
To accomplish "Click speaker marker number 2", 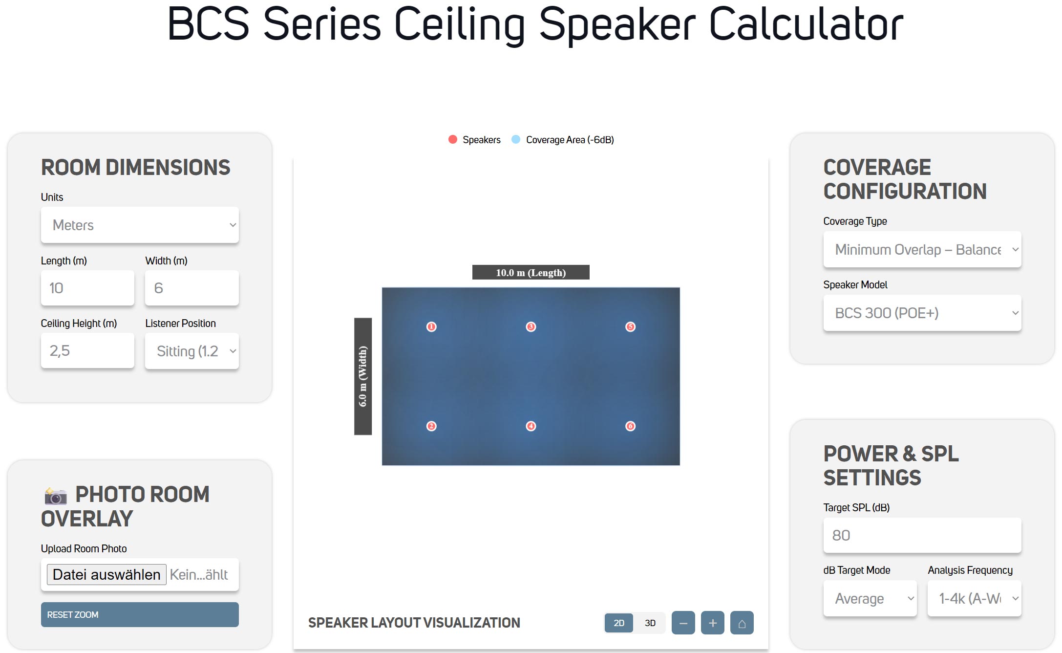I will coord(431,426).
